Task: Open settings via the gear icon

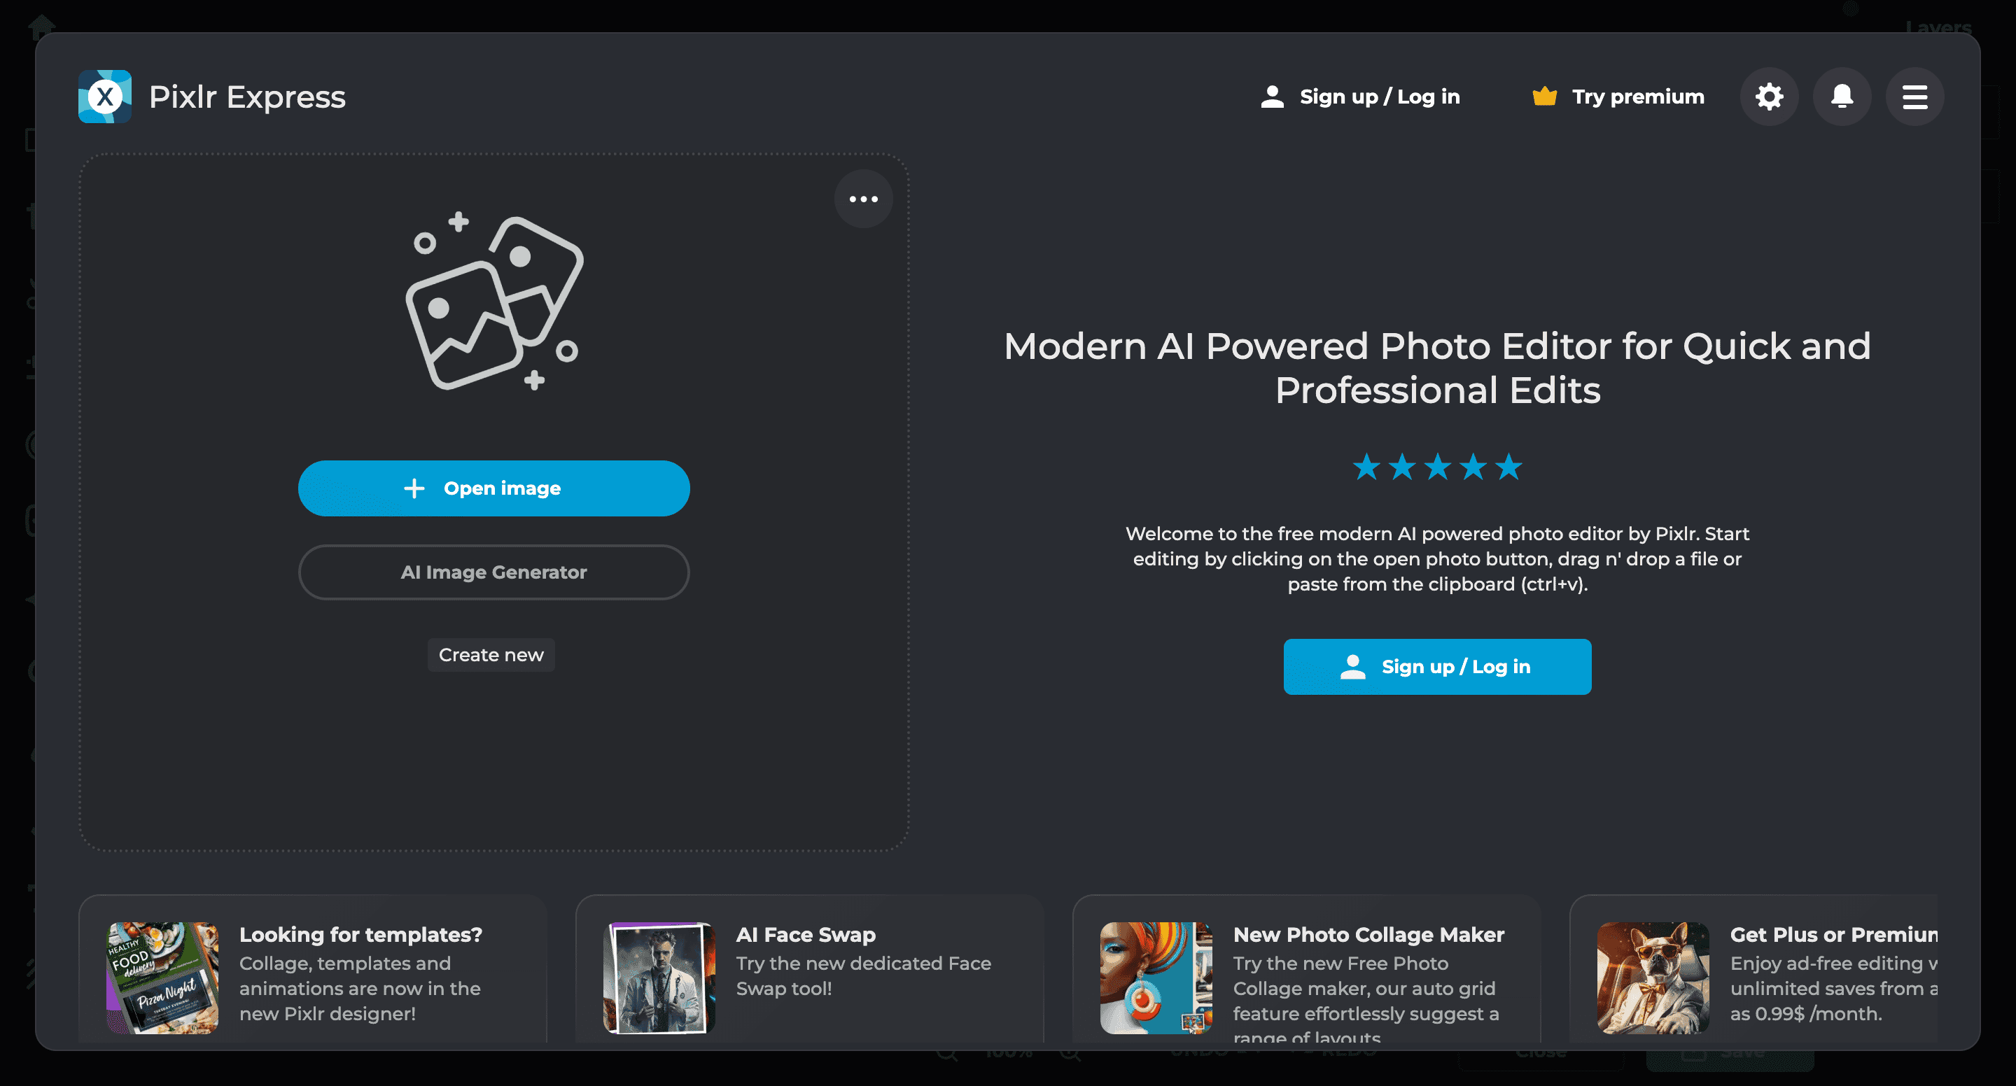Action: coord(1769,97)
